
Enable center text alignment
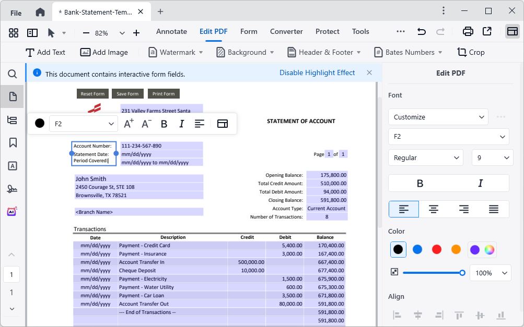point(434,209)
